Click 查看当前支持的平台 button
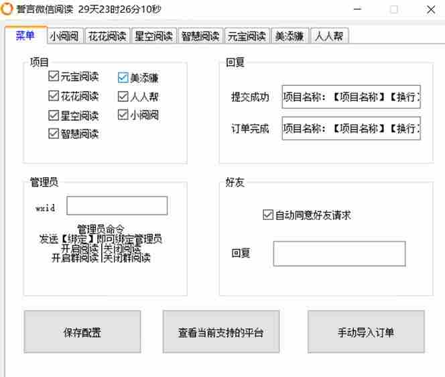 [221, 332]
